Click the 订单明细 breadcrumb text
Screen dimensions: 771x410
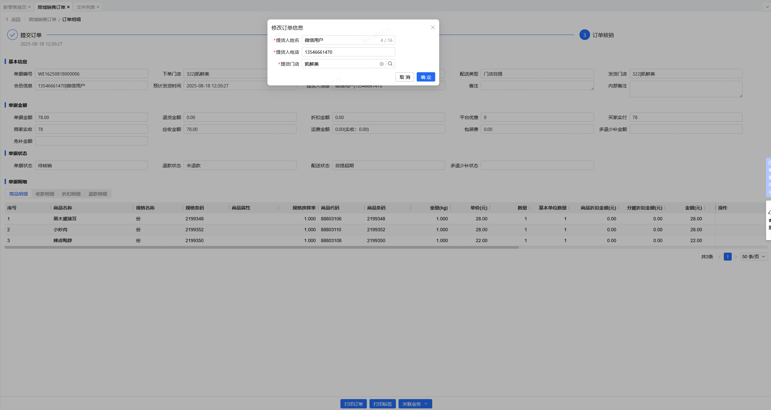pyautogui.click(x=71, y=19)
